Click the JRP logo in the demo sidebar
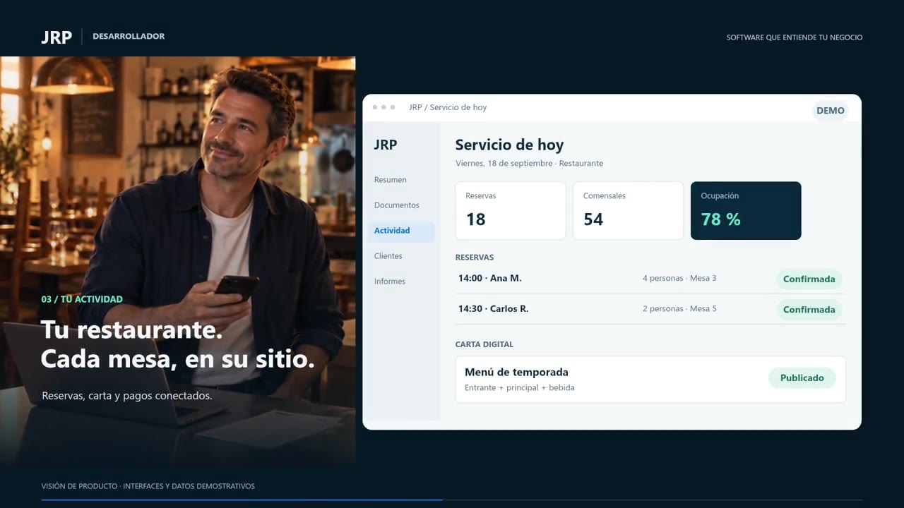Image resolution: width=904 pixels, height=508 pixels. point(386,145)
